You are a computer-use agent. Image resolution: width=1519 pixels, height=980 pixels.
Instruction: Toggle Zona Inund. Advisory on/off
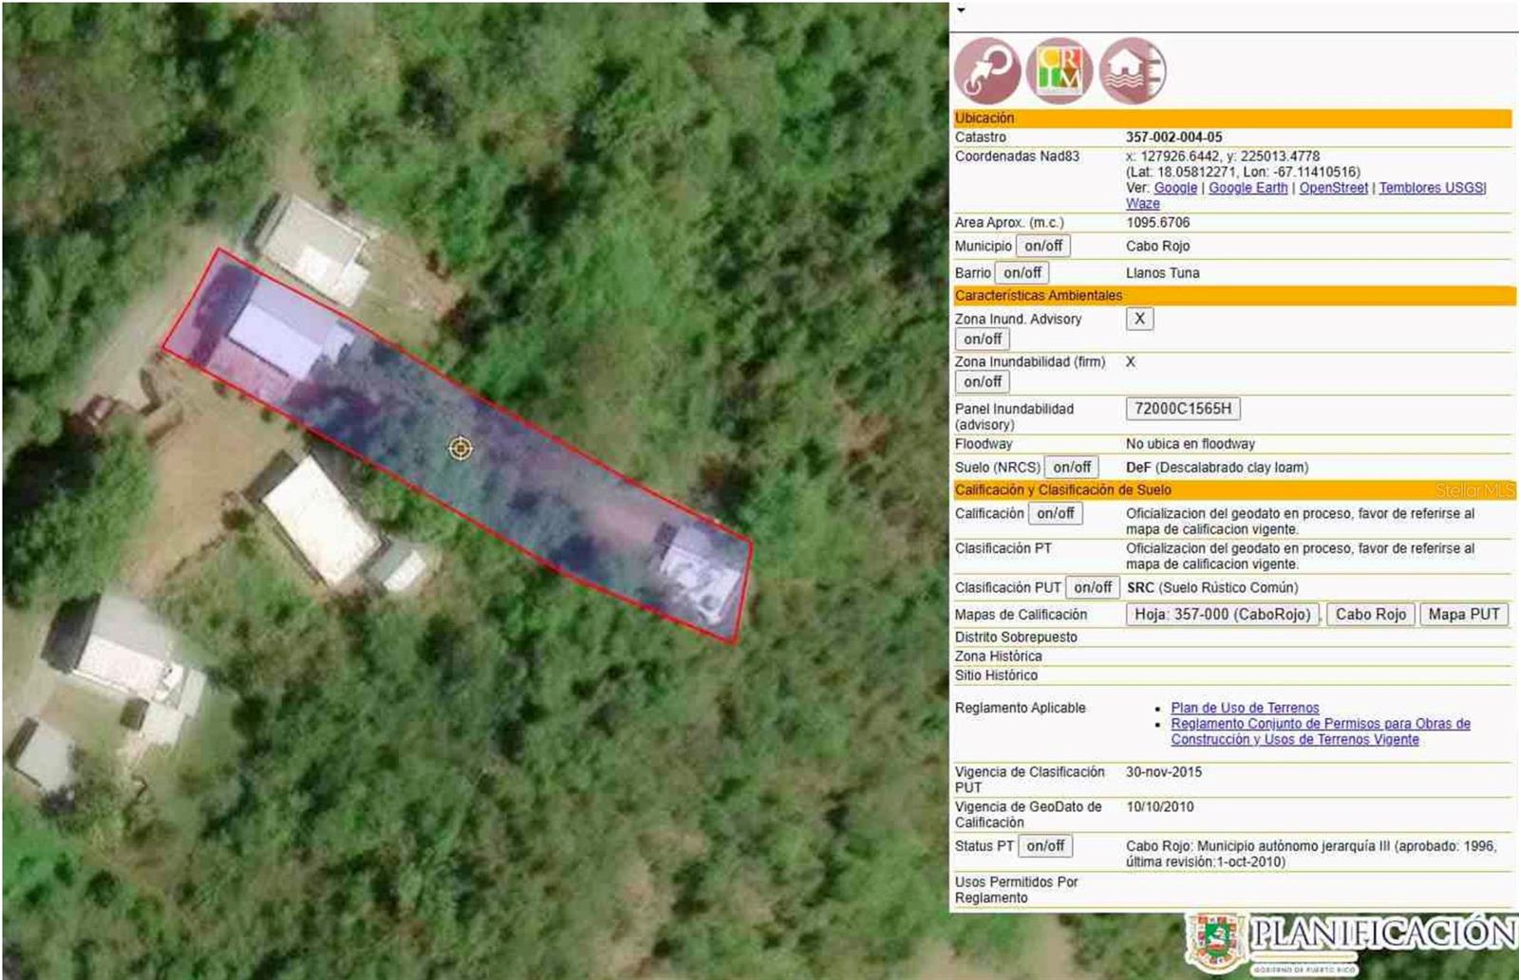pyautogui.click(x=982, y=339)
